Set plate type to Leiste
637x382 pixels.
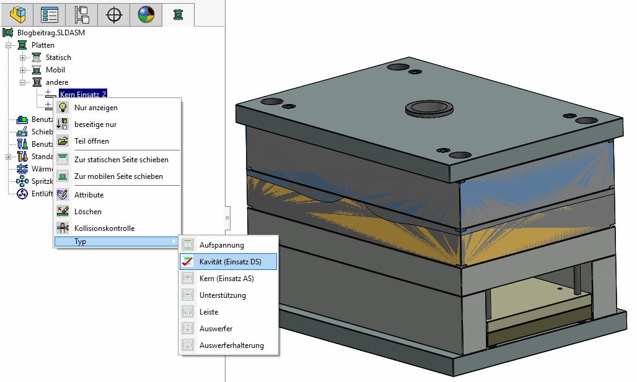click(228, 312)
